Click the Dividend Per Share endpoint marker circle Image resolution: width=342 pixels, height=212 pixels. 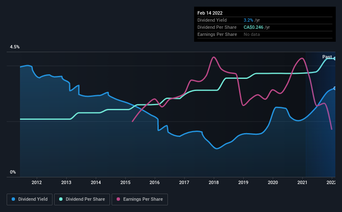point(335,58)
